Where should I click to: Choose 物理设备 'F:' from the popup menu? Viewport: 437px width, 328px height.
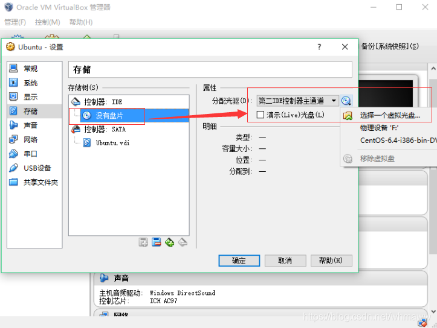click(389, 128)
